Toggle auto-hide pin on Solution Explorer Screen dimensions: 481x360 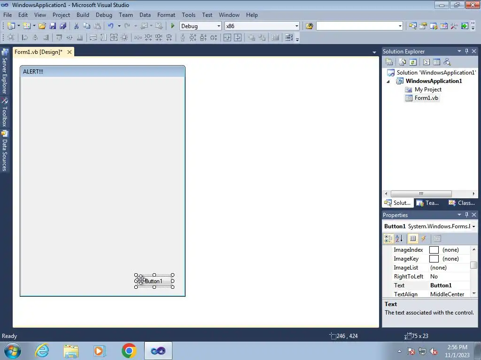[x=466, y=51]
